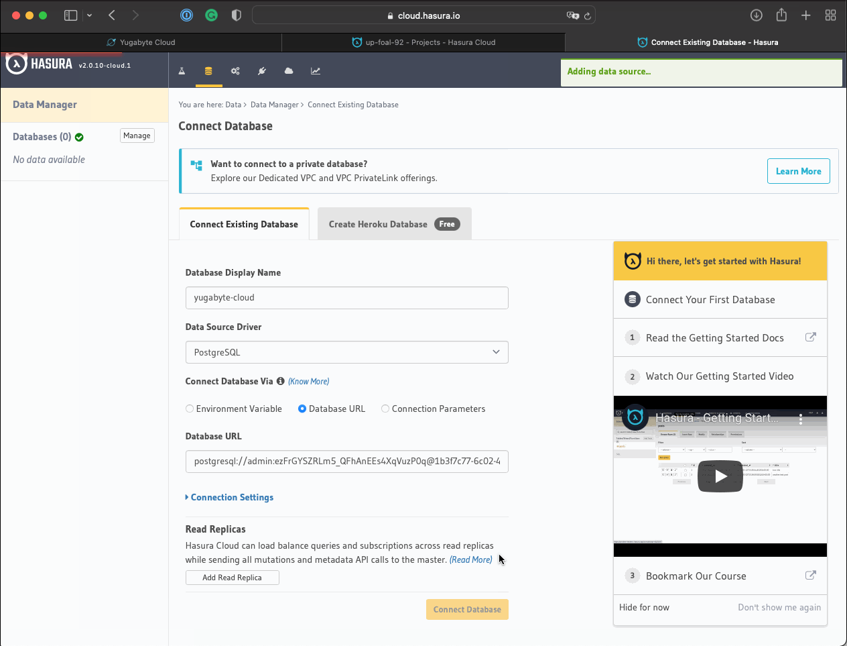Select the Environment Variable radio option
The image size is (847, 646).
(x=190, y=409)
